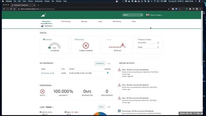The width and height of the screenshot is (206, 116).
Task: Click the red X icon above 0 Open Incidents
Action: 86,45
